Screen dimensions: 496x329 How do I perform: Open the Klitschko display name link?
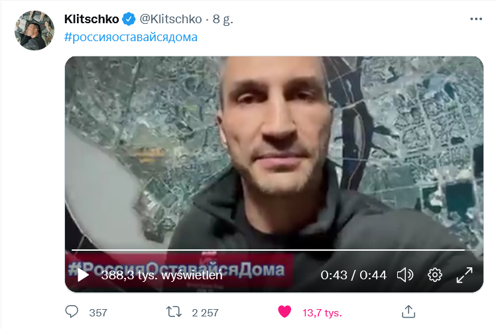(x=92, y=19)
